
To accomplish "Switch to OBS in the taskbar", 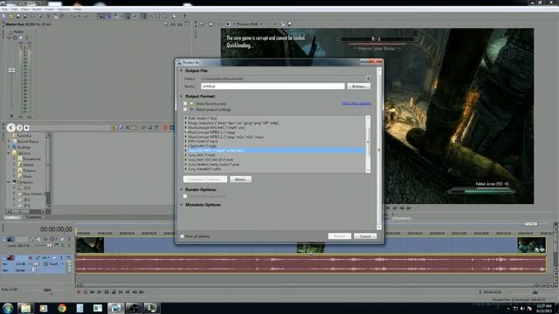I will 134,308.
